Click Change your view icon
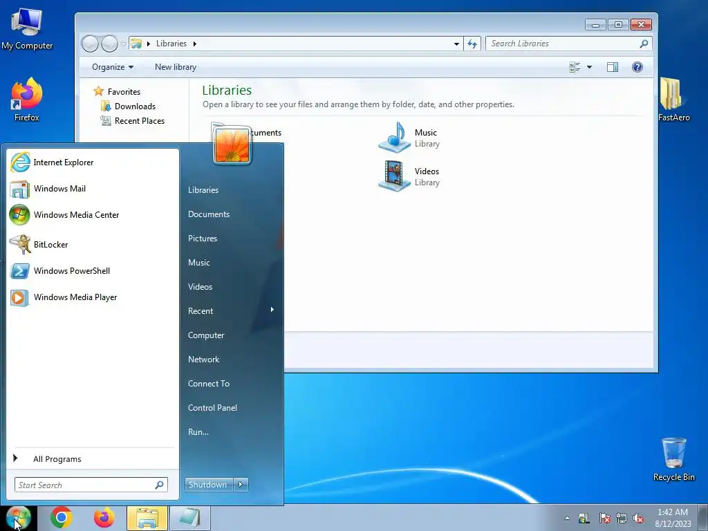 pyautogui.click(x=575, y=67)
